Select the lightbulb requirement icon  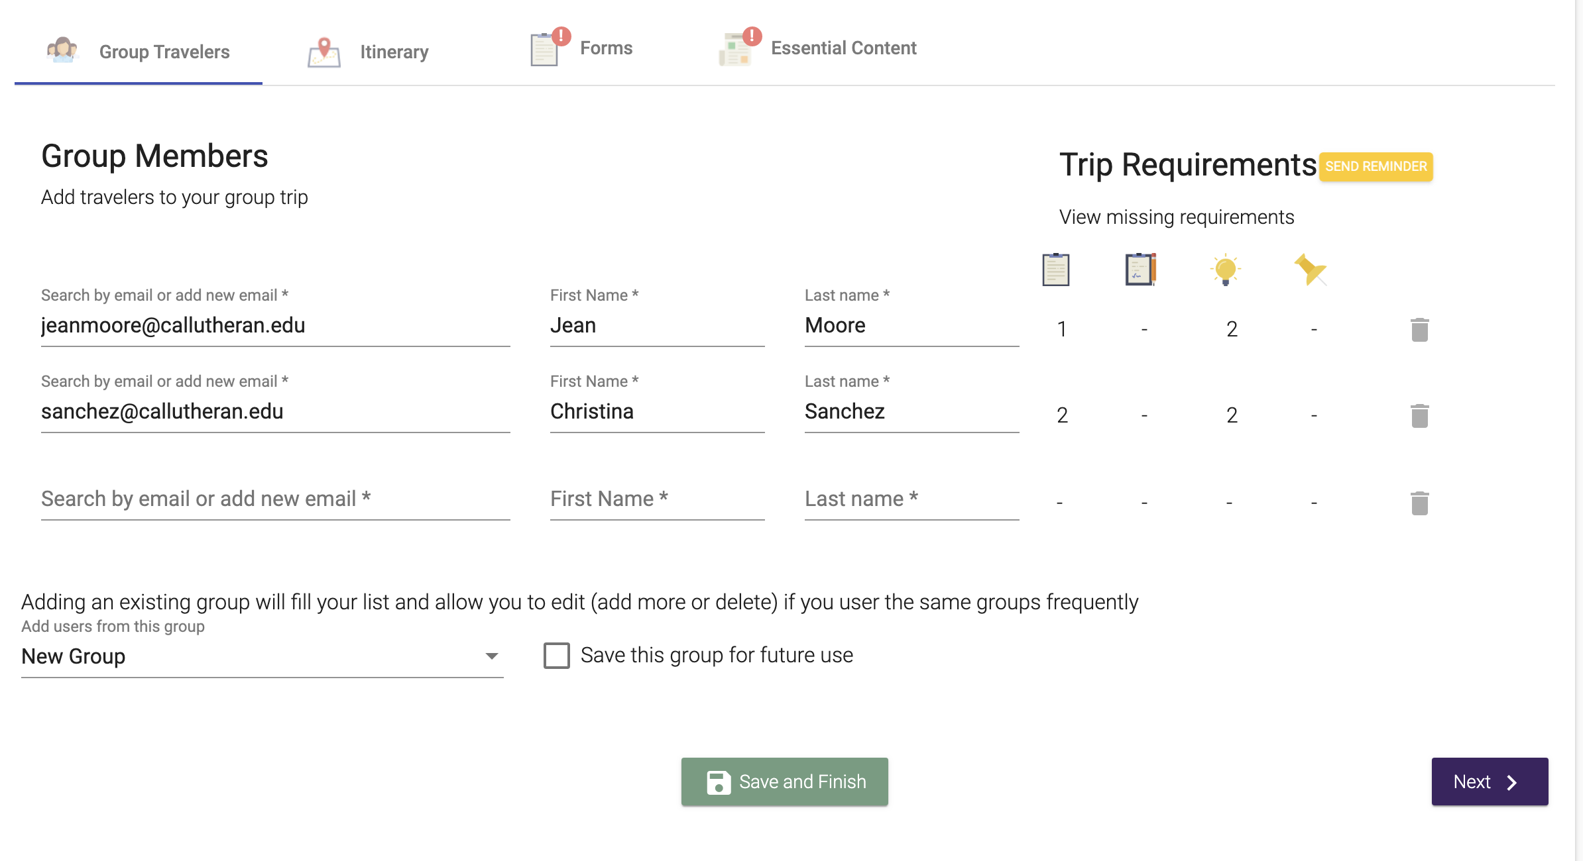[x=1225, y=269]
